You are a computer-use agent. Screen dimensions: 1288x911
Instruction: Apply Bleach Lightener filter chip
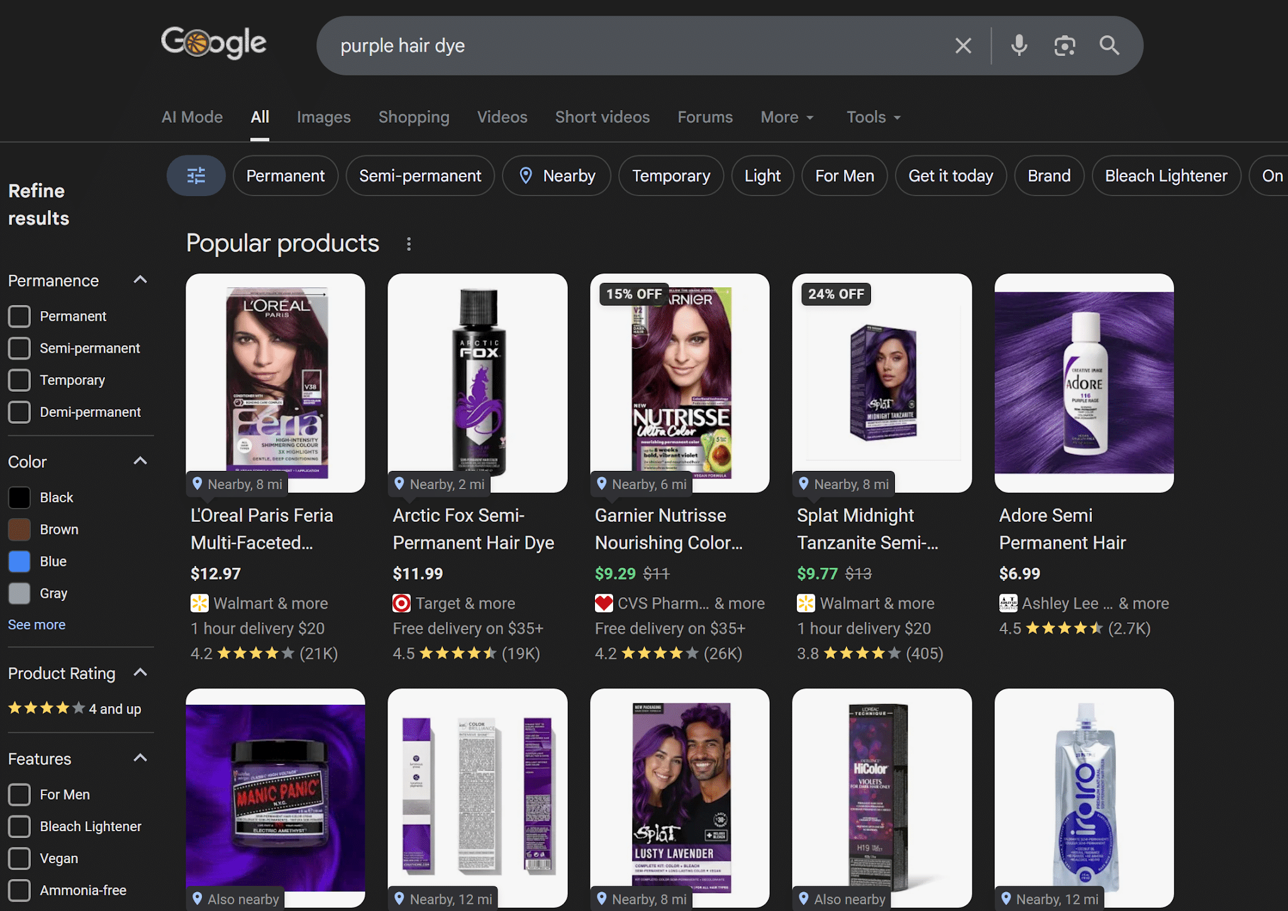[x=1166, y=175]
